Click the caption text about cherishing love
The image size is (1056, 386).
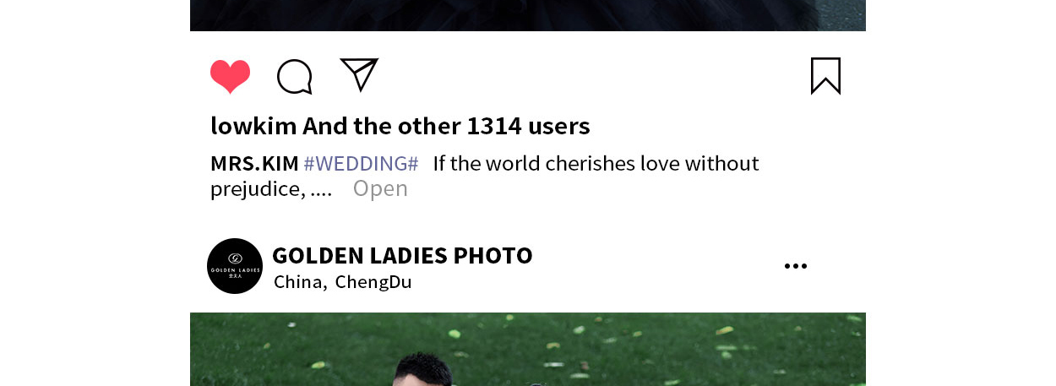596,163
